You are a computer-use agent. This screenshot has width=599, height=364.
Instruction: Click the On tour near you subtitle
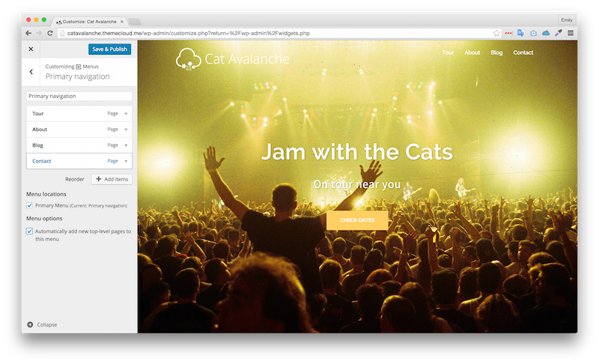357,184
